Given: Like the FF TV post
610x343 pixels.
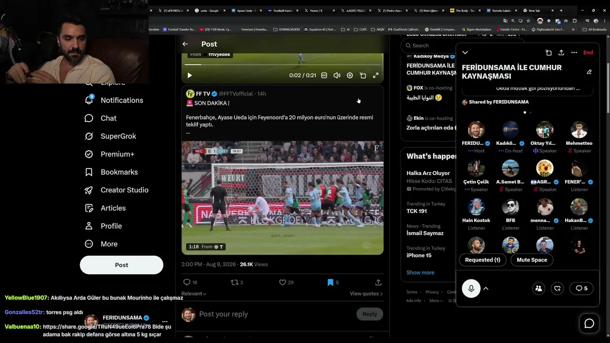Looking at the screenshot, I should pos(283,282).
